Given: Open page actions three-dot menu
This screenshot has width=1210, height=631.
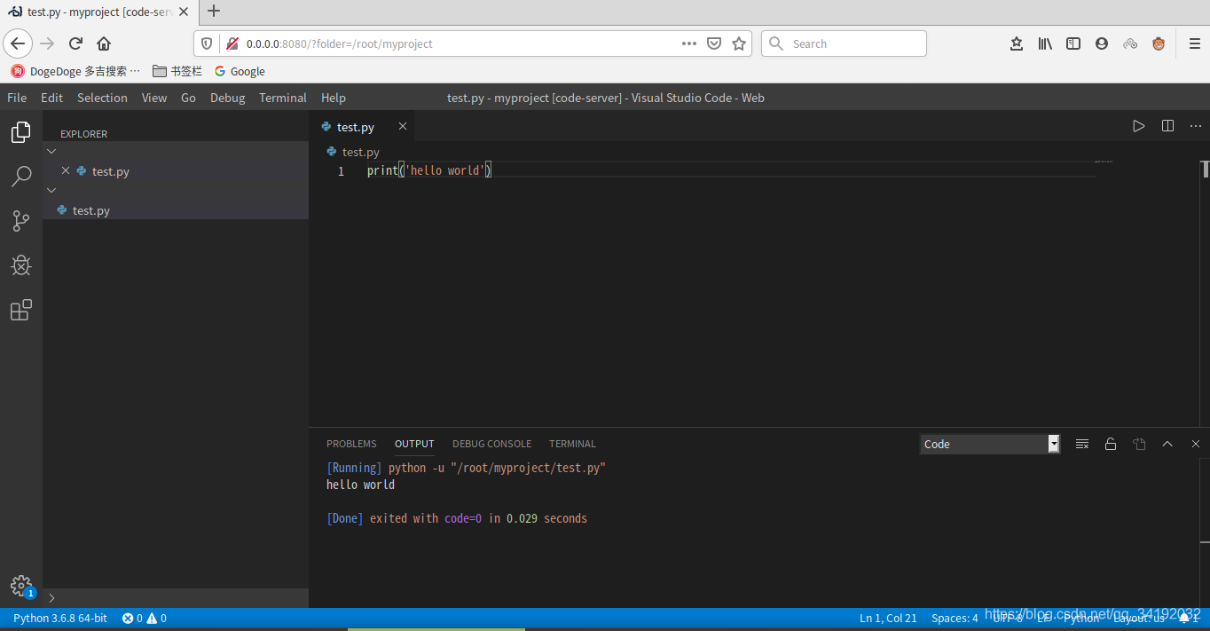Looking at the screenshot, I should [689, 43].
